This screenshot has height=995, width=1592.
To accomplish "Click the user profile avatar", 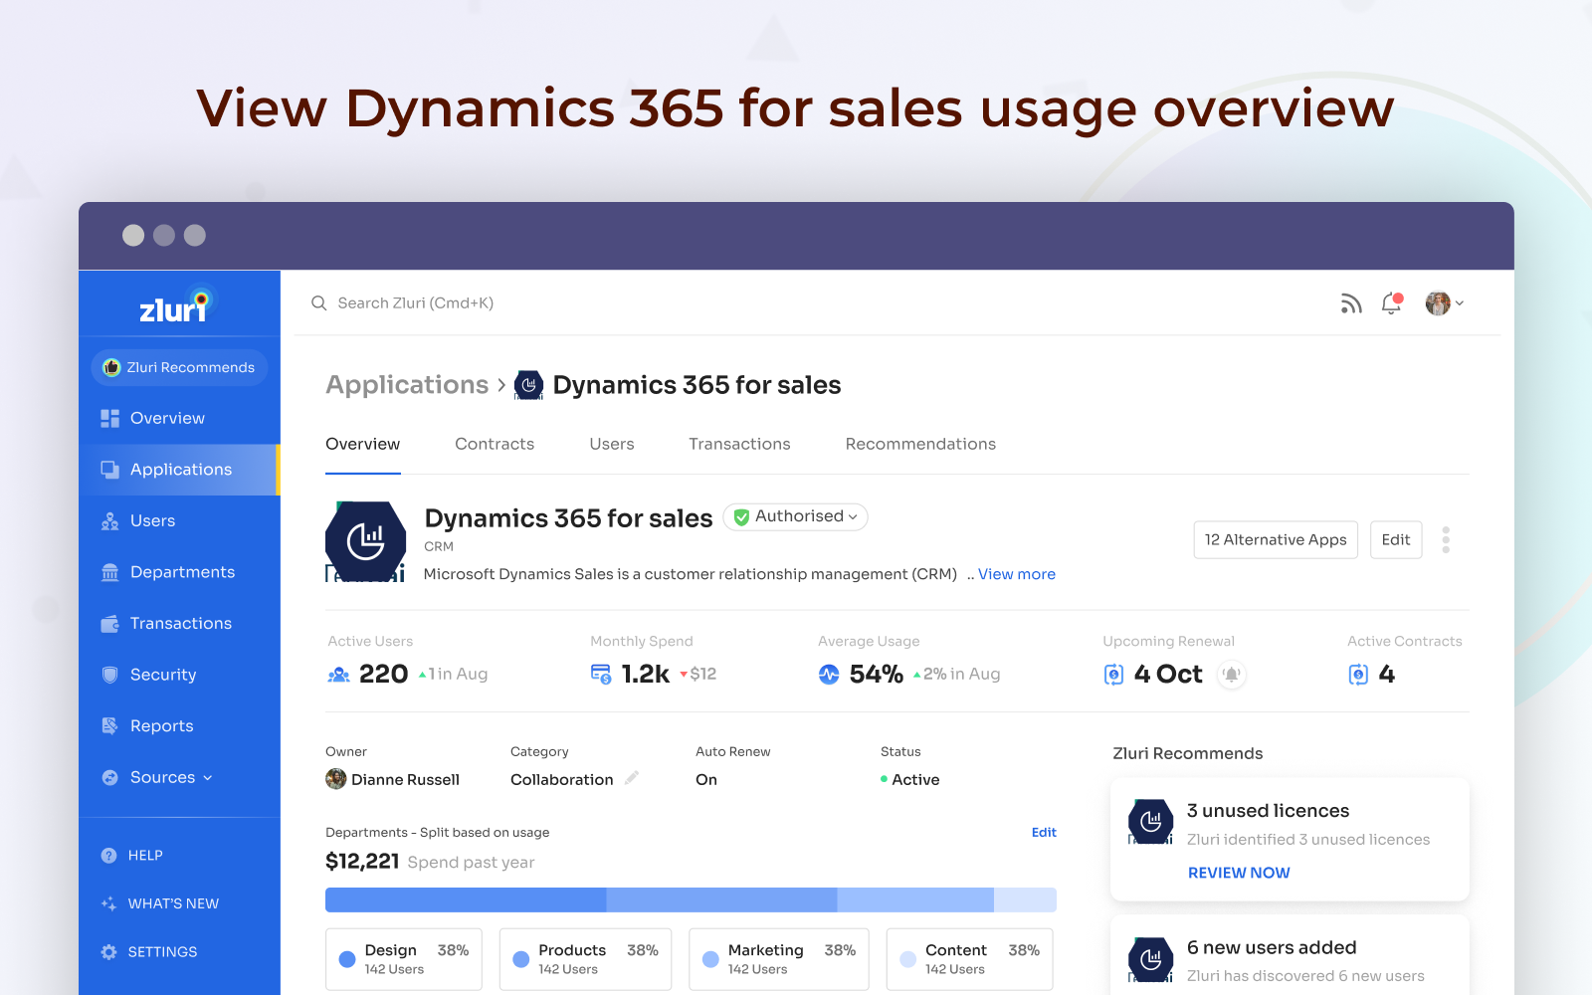I will coord(1438,303).
